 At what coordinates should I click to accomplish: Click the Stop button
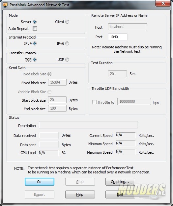(x=80, y=182)
